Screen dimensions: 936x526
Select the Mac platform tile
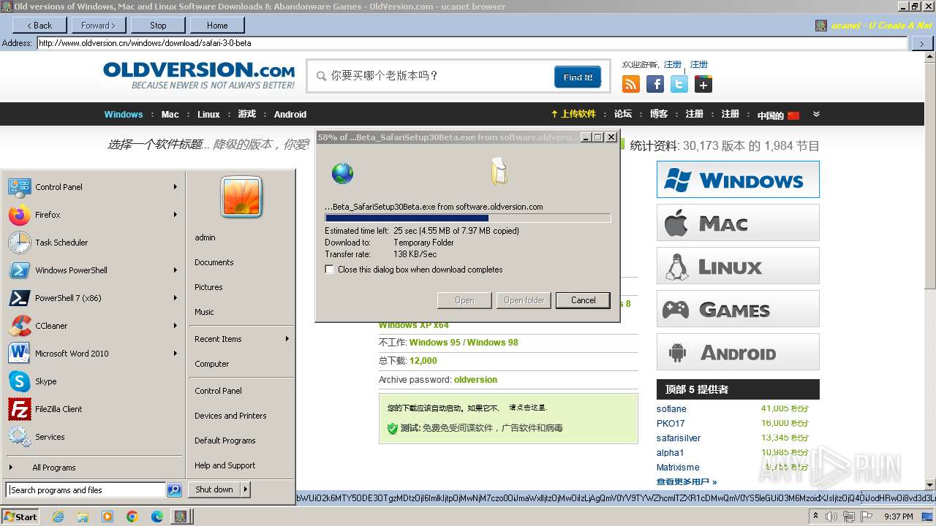point(738,223)
